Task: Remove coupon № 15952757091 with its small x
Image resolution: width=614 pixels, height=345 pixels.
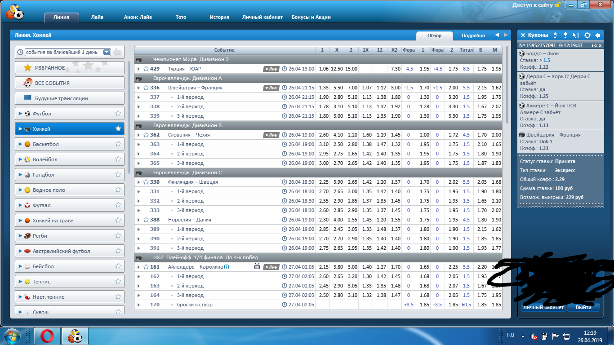Action: (600, 45)
